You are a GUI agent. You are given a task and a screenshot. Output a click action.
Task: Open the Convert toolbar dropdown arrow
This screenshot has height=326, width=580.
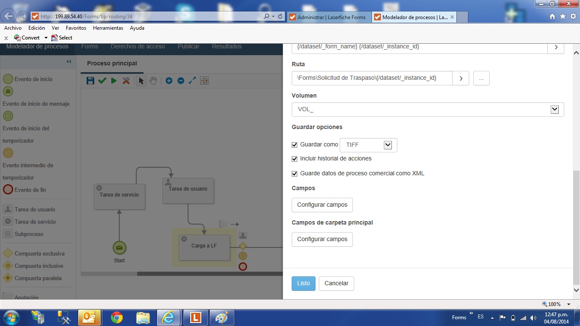46,38
